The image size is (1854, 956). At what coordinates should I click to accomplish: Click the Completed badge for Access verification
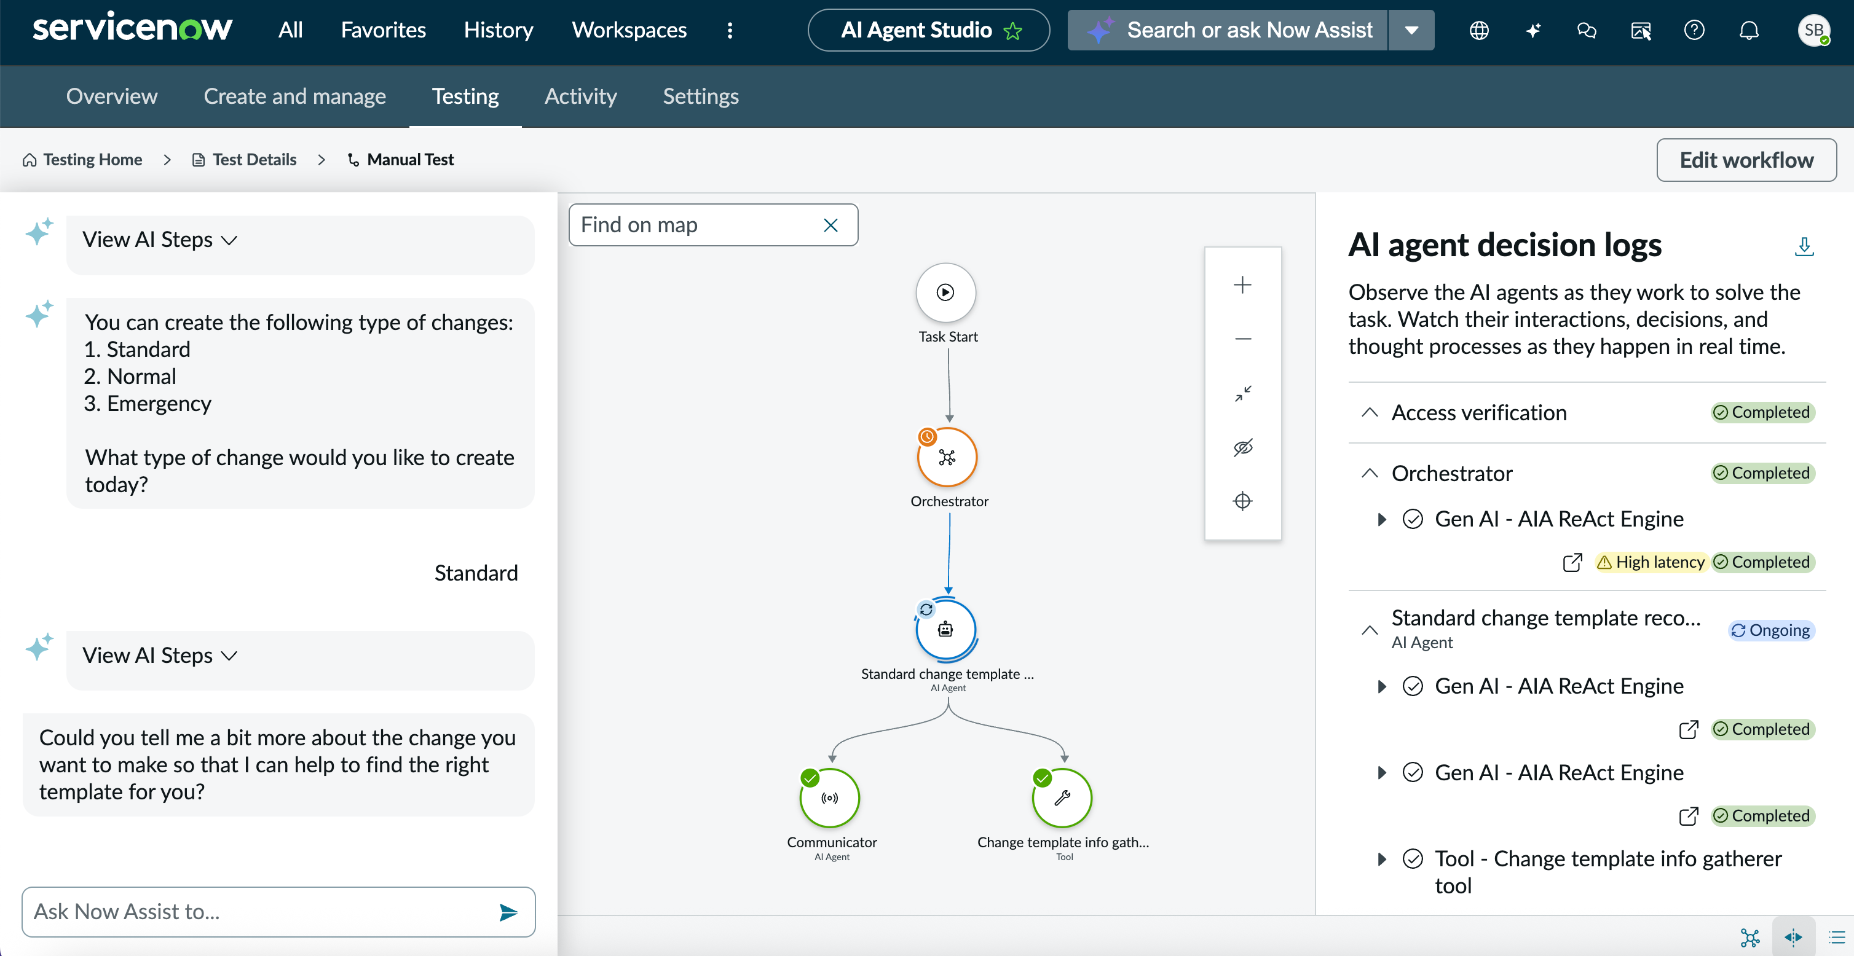tap(1762, 412)
